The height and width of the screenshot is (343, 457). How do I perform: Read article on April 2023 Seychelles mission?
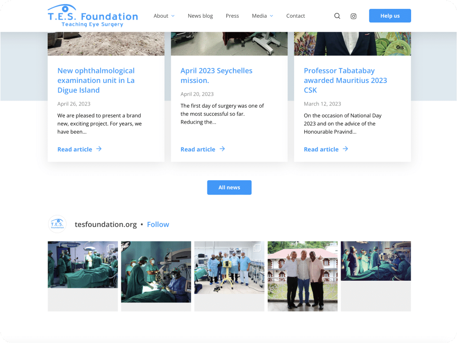coord(198,149)
